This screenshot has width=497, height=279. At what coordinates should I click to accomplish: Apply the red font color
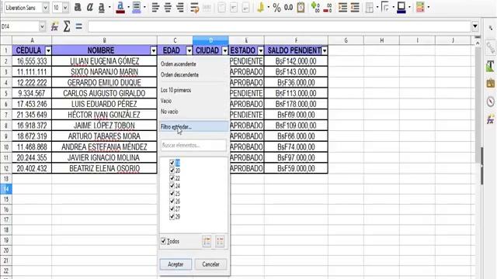[120, 7]
